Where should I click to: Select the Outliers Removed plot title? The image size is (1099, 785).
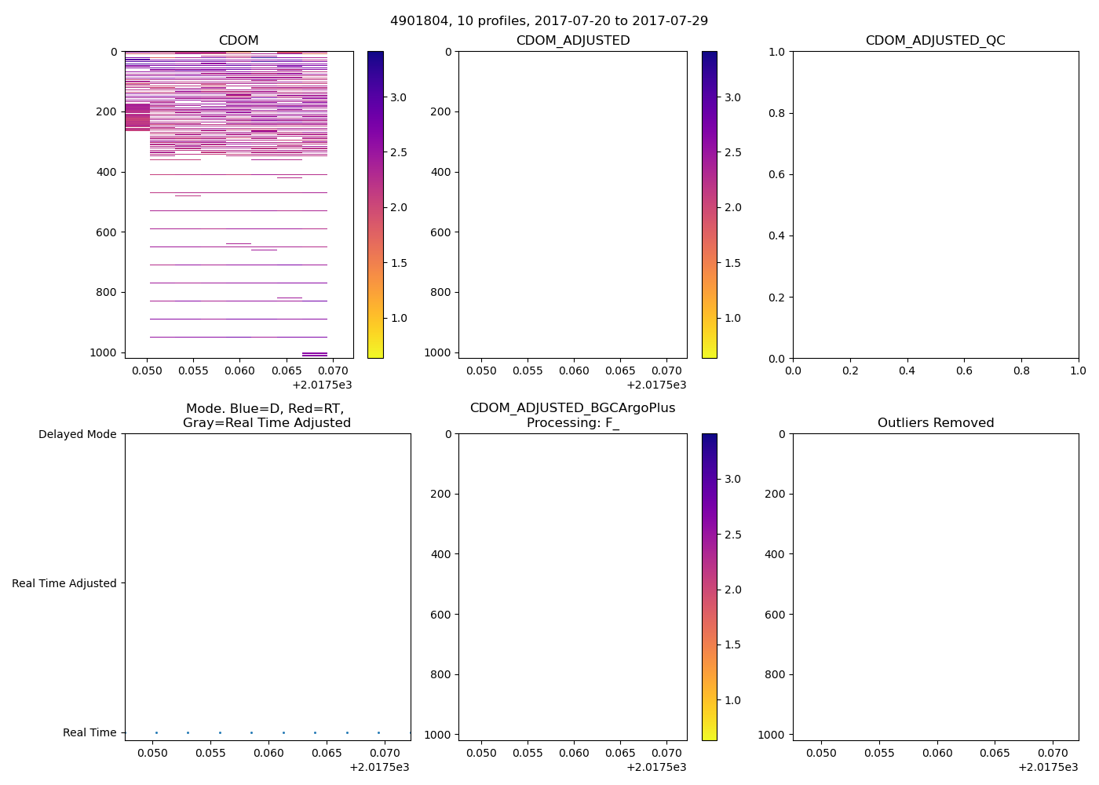pos(935,422)
